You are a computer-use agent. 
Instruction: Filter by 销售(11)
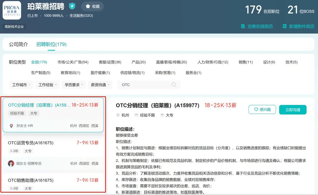point(246,62)
